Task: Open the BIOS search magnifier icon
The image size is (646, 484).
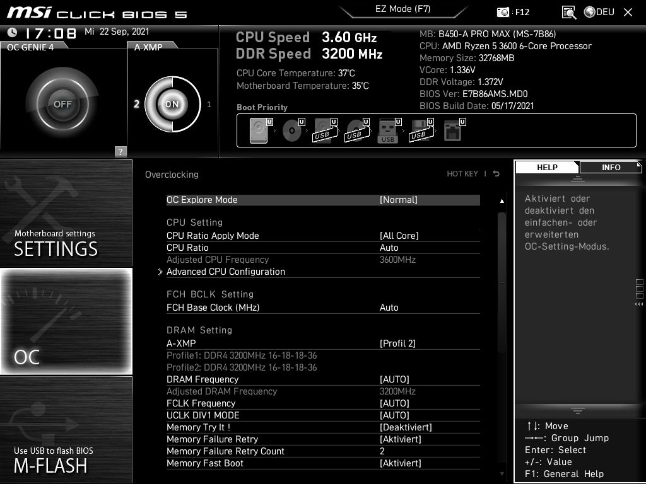Action: (569, 13)
